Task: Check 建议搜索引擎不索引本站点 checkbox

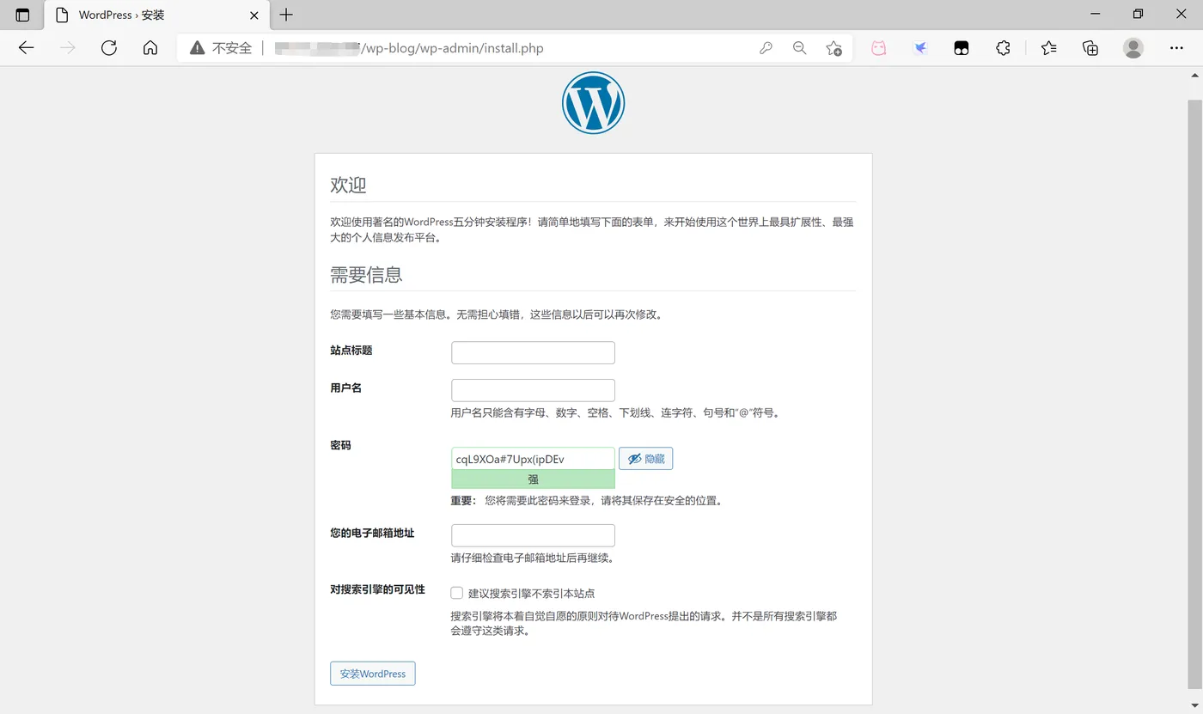Action: pyautogui.click(x=457, y=593)
